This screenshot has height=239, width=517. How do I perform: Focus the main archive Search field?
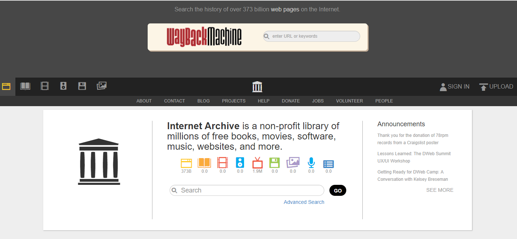coord(247,190)
